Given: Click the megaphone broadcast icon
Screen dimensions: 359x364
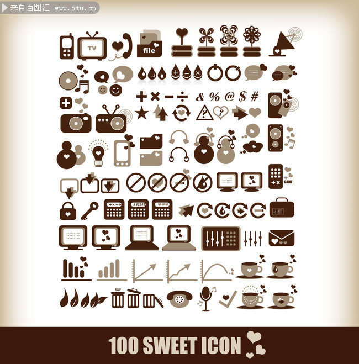Looking at the screenshot, I should click(286, 42).
